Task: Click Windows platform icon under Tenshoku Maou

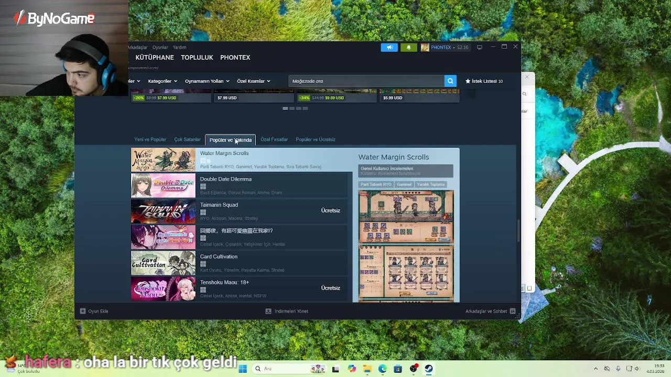Action: (x=203, y=290)
